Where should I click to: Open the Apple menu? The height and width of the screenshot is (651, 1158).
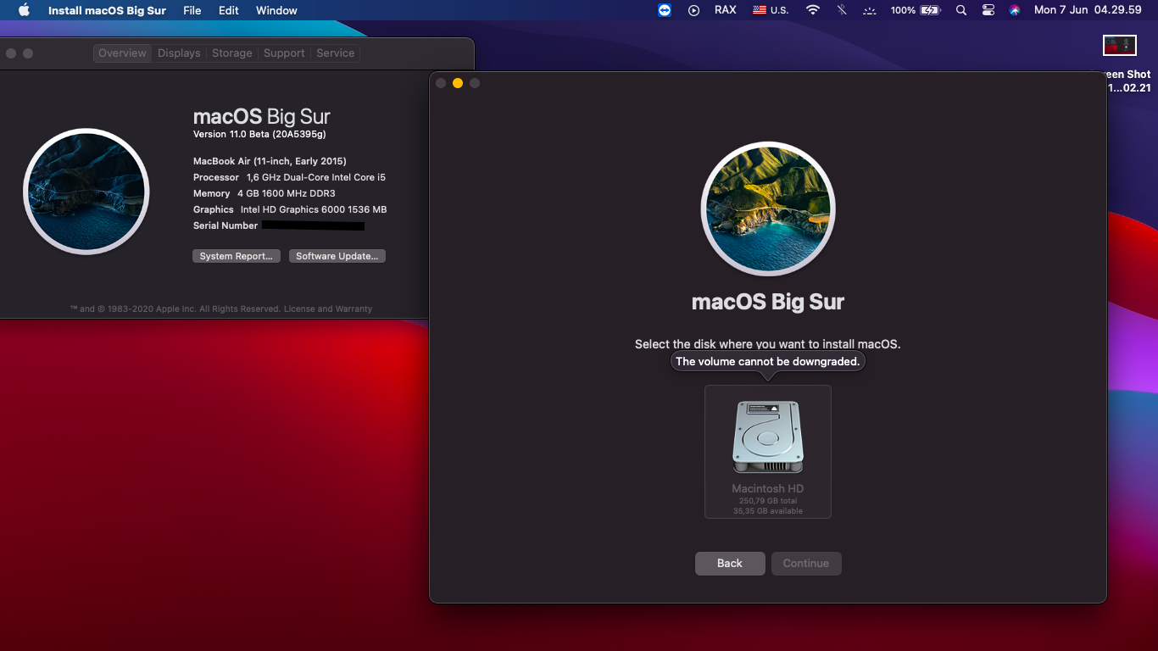pos(24,10)
